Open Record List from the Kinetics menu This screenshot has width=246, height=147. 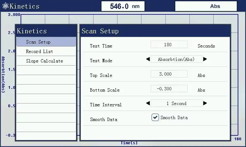point(46,51)
